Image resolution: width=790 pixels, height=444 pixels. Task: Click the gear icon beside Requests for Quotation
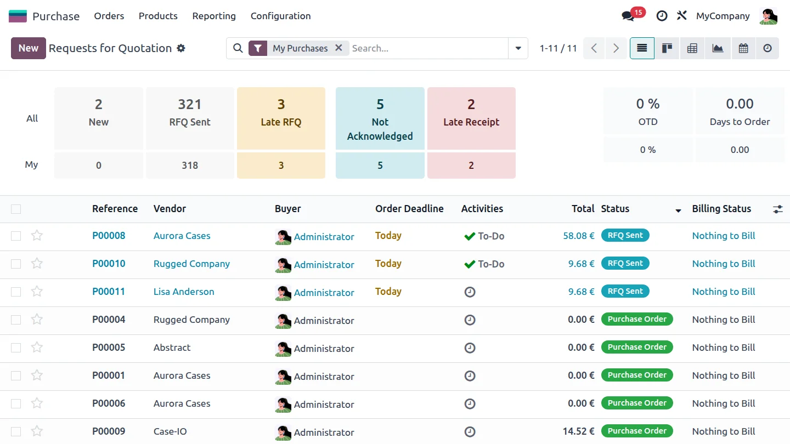[181, 48]
